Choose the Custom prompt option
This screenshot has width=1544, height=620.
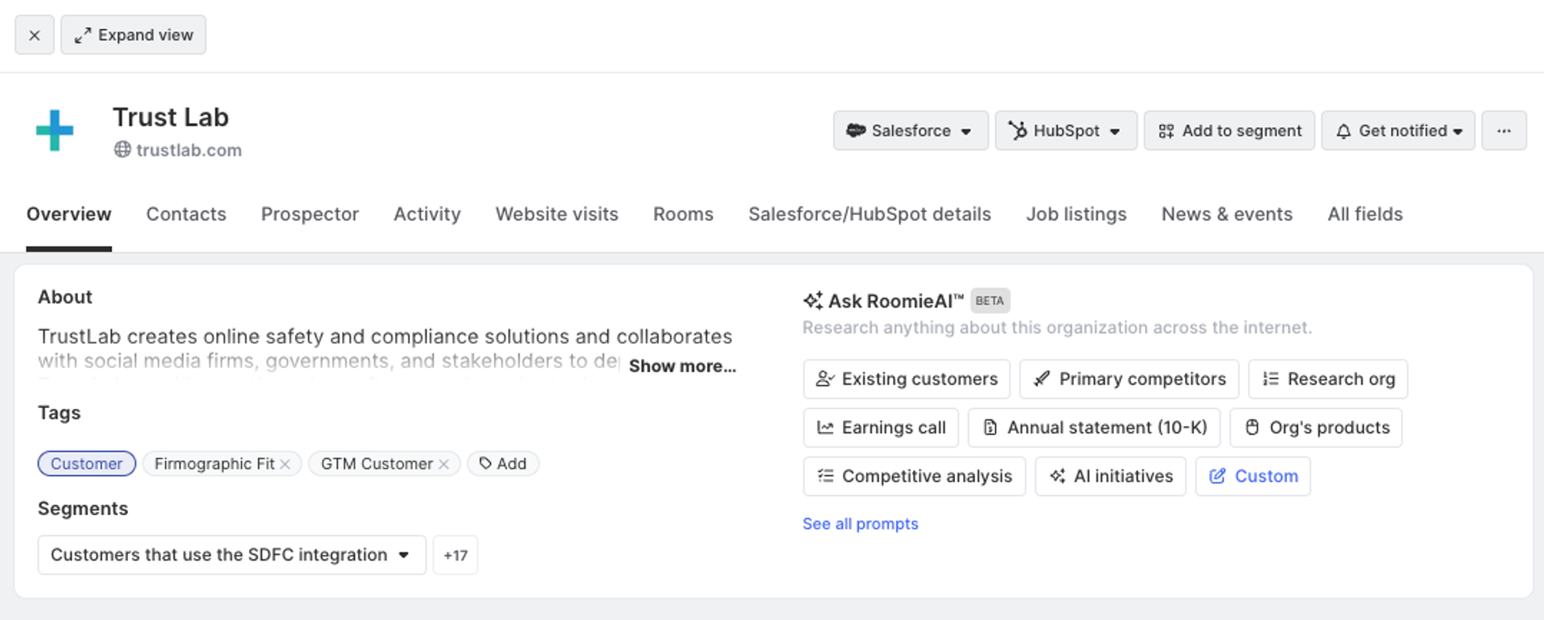1252,477
